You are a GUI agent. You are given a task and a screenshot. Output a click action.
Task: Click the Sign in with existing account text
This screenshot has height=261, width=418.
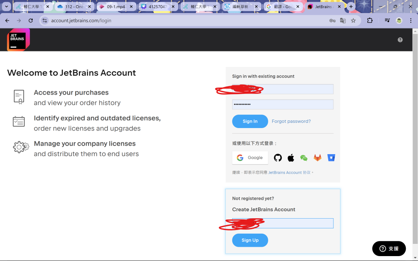coord(263,76)
